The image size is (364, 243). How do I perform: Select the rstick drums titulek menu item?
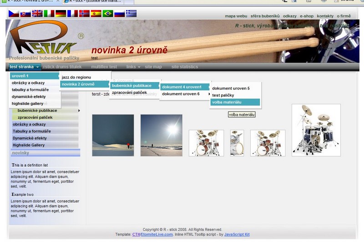click(62, 67)
